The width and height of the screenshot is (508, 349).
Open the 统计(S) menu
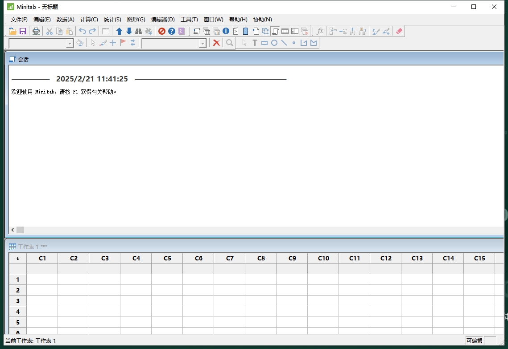(112, 20)
